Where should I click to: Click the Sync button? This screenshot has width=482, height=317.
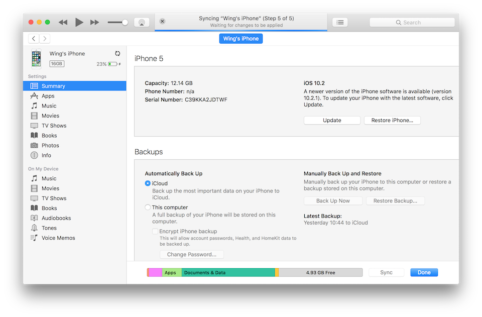pyautogui.click(x=386, y=272)
